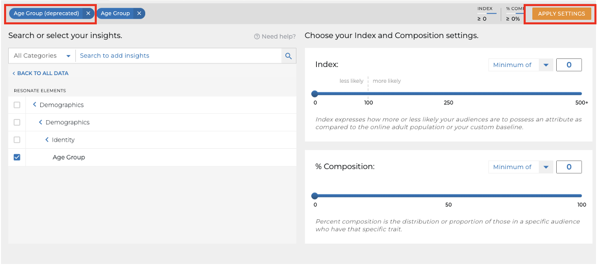598x265 pixels.
Task: Collapse the Identity chevron
Action: (x=47, y=140)
